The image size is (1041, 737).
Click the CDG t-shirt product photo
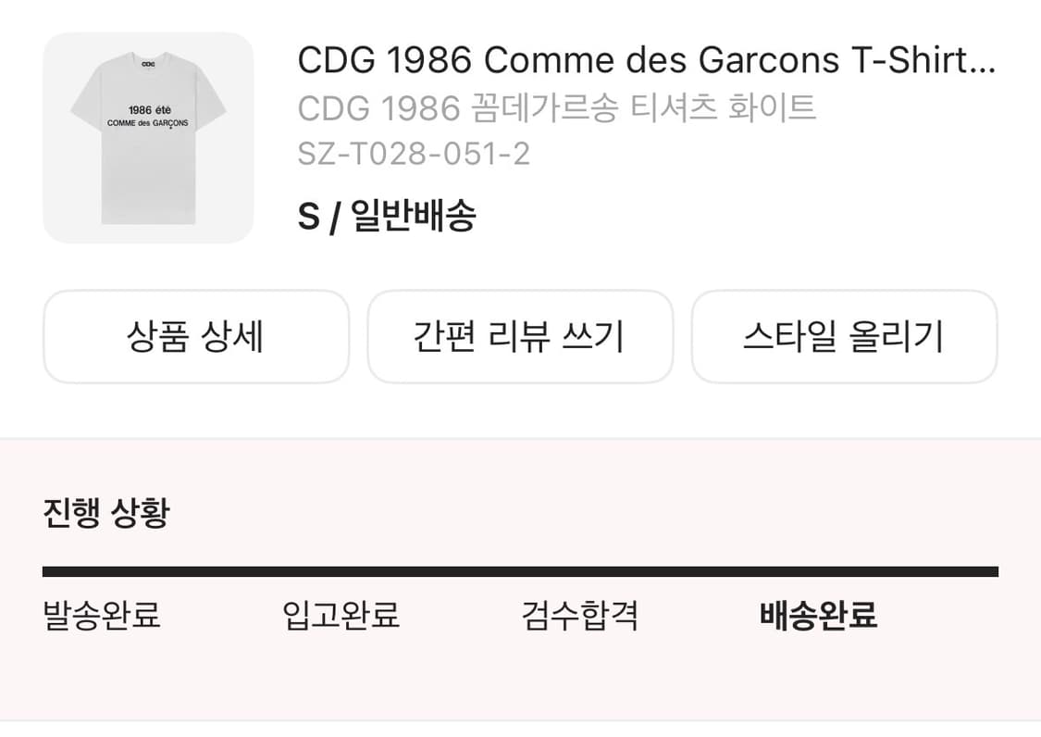(148, 137)
